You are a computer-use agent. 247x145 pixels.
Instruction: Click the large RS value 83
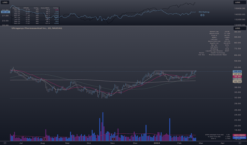pos(202,15)
